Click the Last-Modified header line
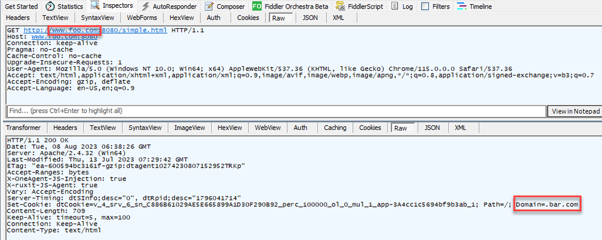 pos(97,159)
